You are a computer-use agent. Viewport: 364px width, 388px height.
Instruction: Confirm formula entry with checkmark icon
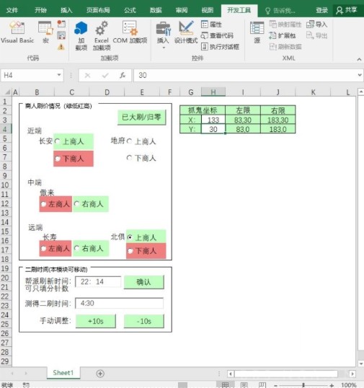click(105, 75)
